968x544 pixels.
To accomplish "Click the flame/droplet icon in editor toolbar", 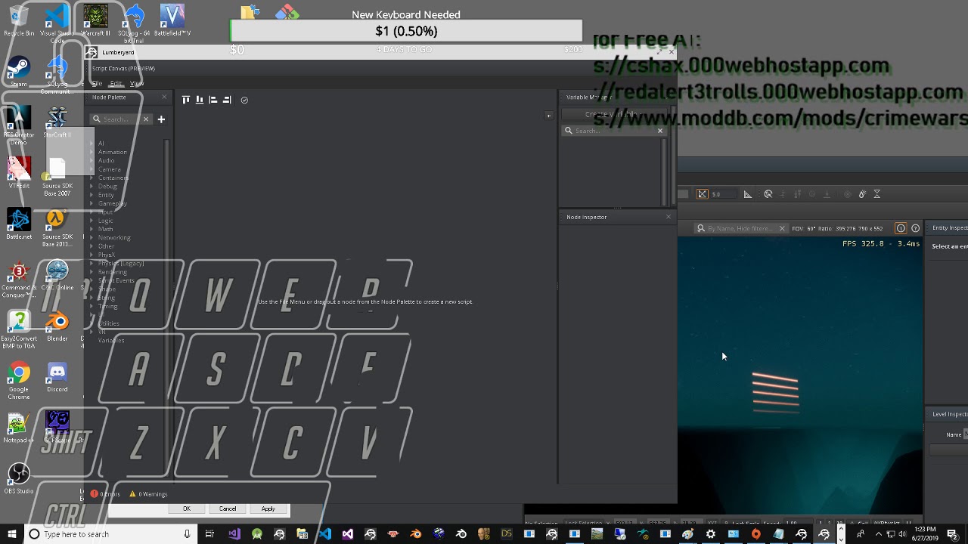I will point(861,194).
